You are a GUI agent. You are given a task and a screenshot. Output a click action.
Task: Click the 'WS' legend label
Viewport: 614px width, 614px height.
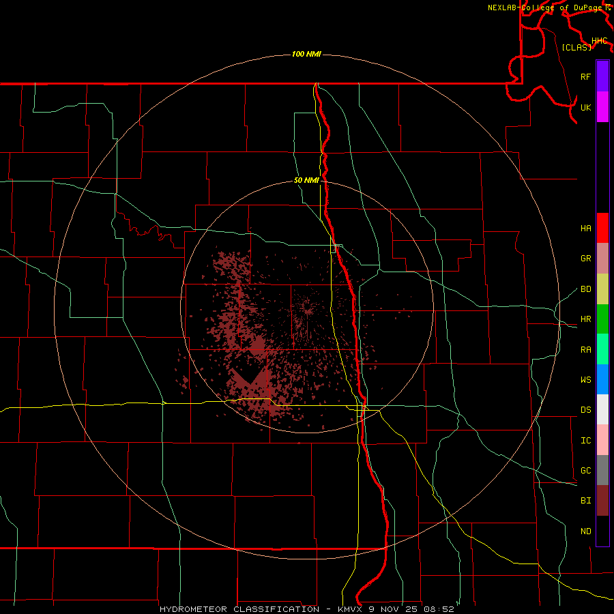click(x=586, y=380)
